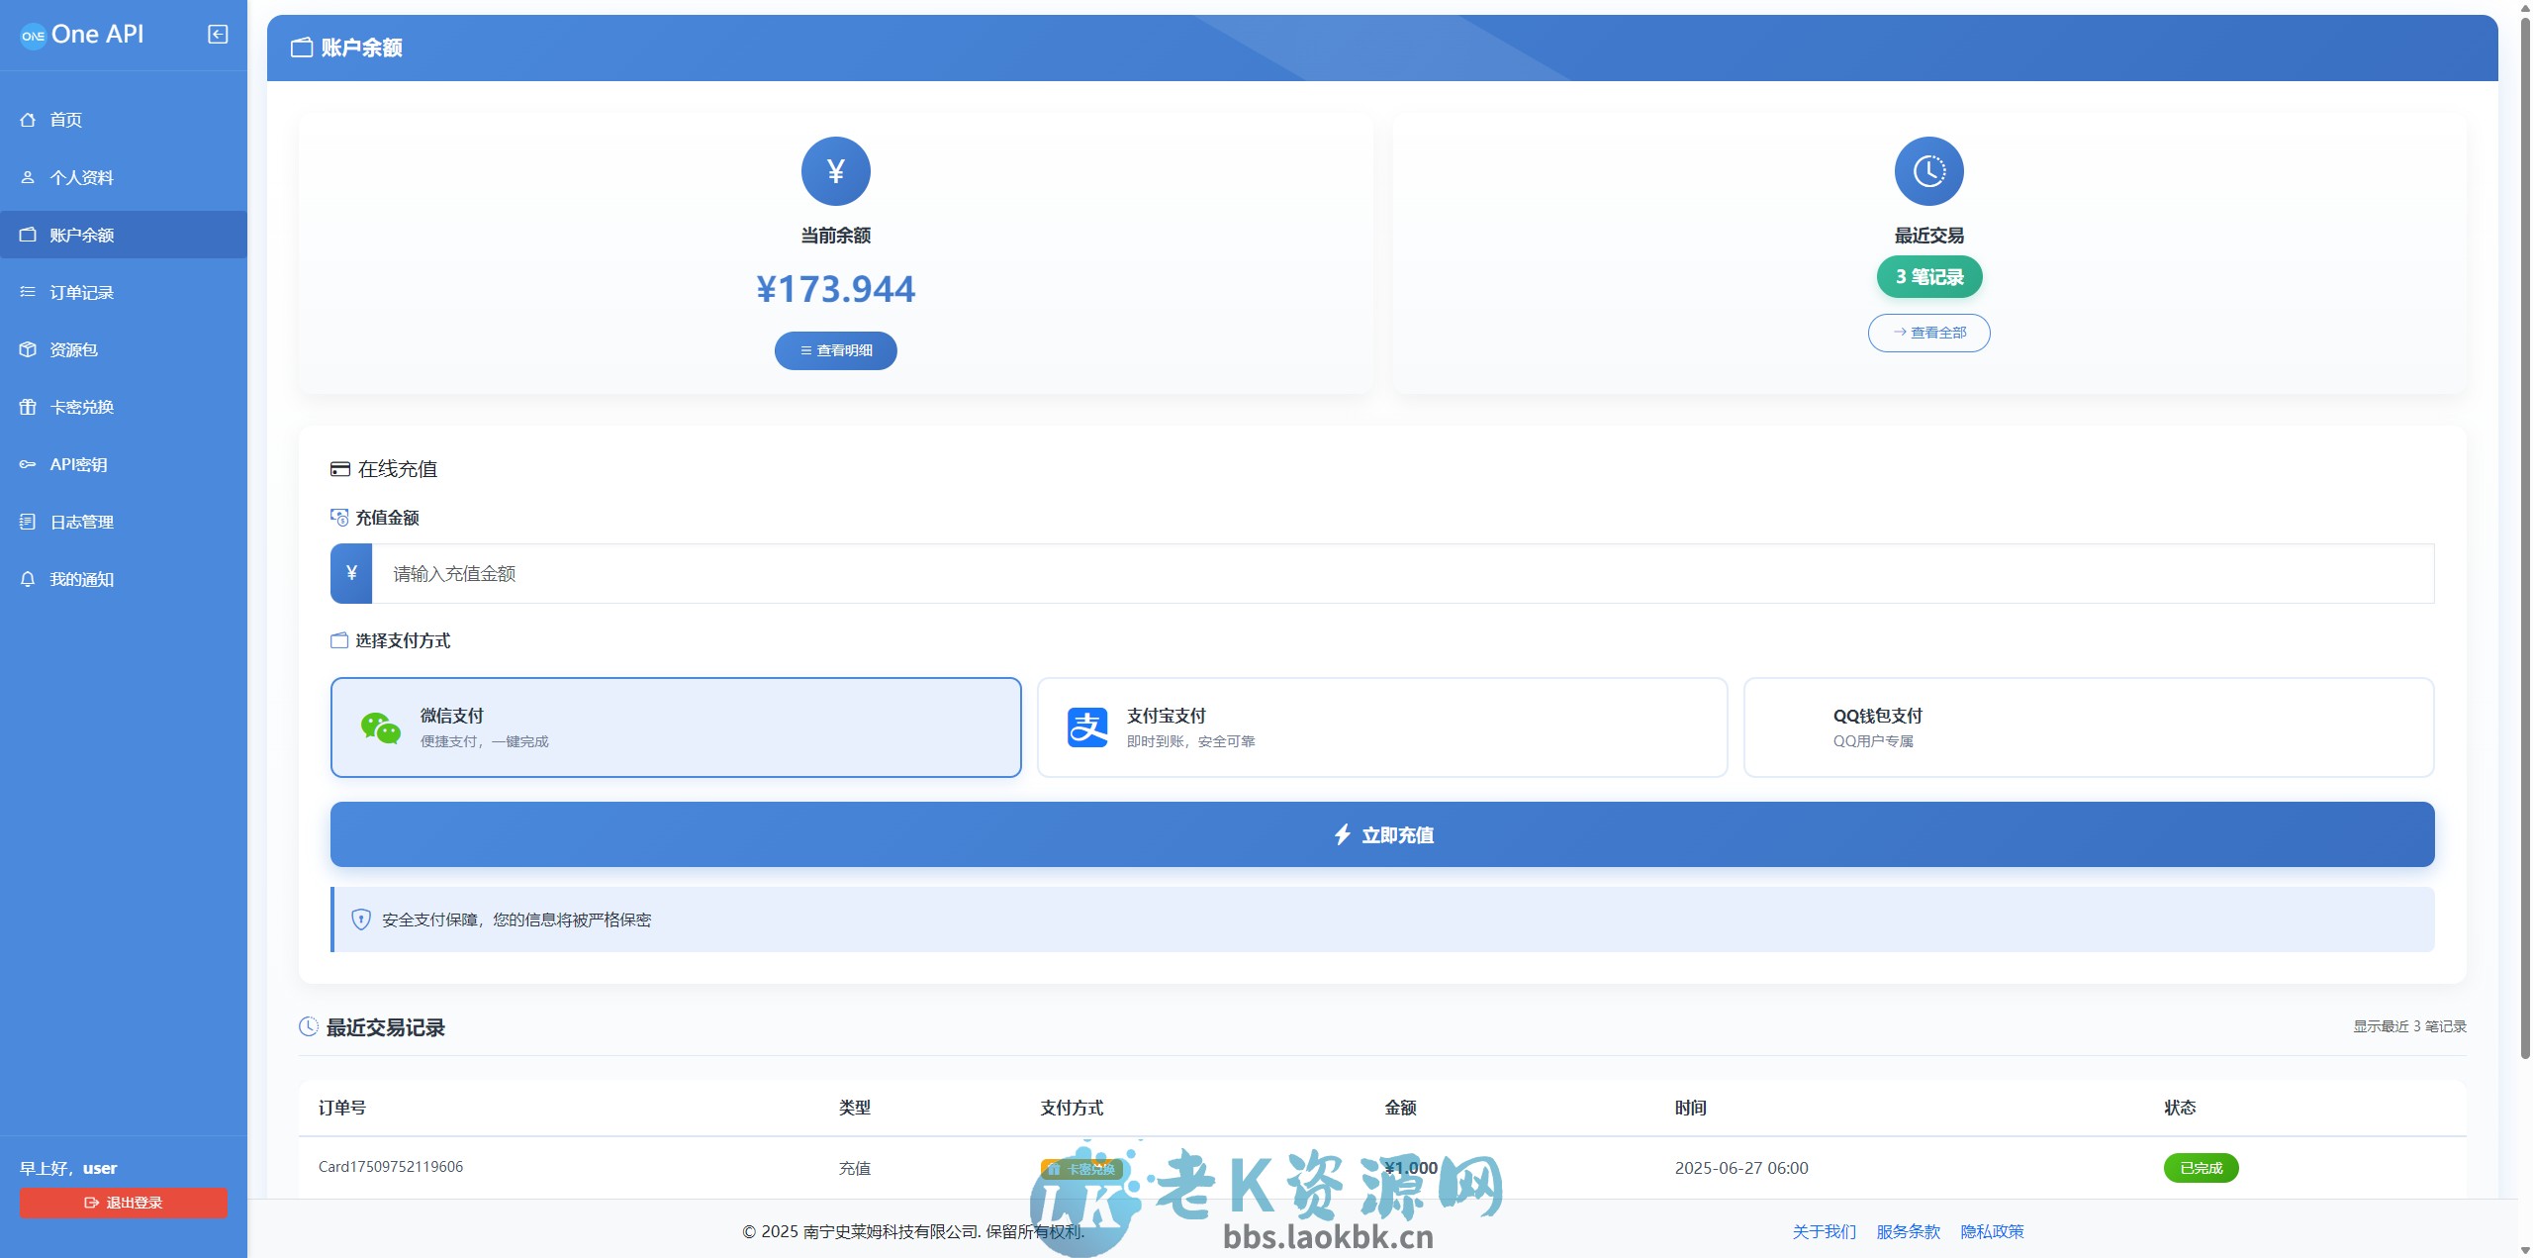This screenshot has width=2533, height=1258.
Task: Open the 日志管理 logs icon
Action: (27, 522)
